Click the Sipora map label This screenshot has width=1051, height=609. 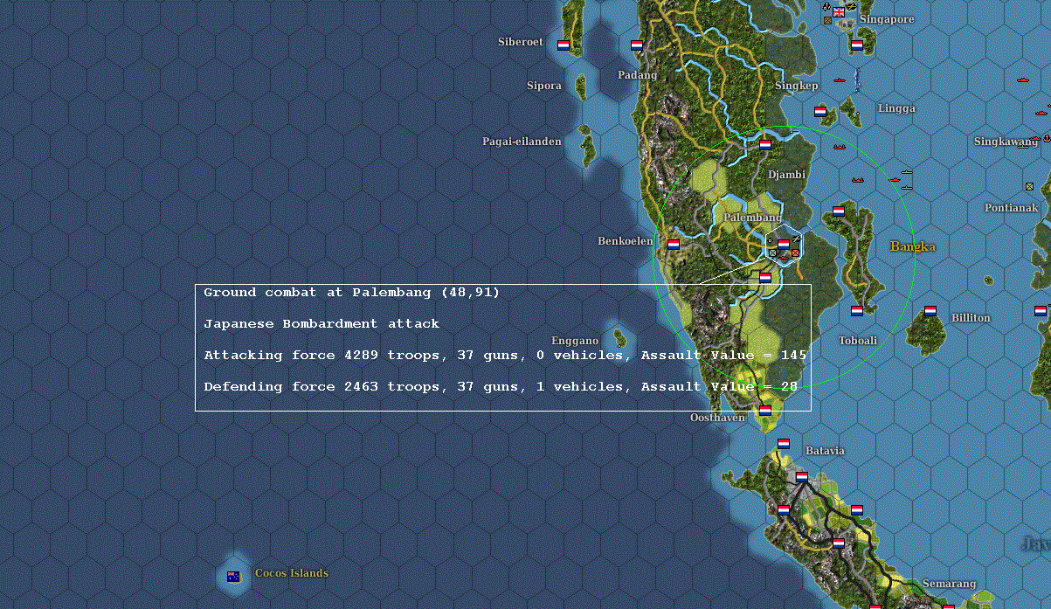coord(544,86)
